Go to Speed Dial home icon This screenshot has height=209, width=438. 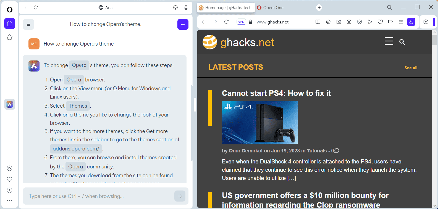coord(10,23)
